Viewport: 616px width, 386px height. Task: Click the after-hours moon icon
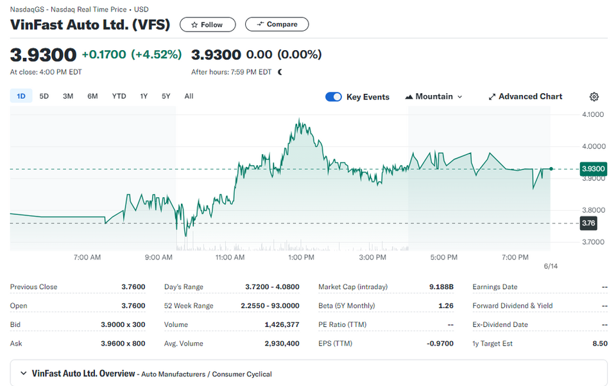[280, 72]
